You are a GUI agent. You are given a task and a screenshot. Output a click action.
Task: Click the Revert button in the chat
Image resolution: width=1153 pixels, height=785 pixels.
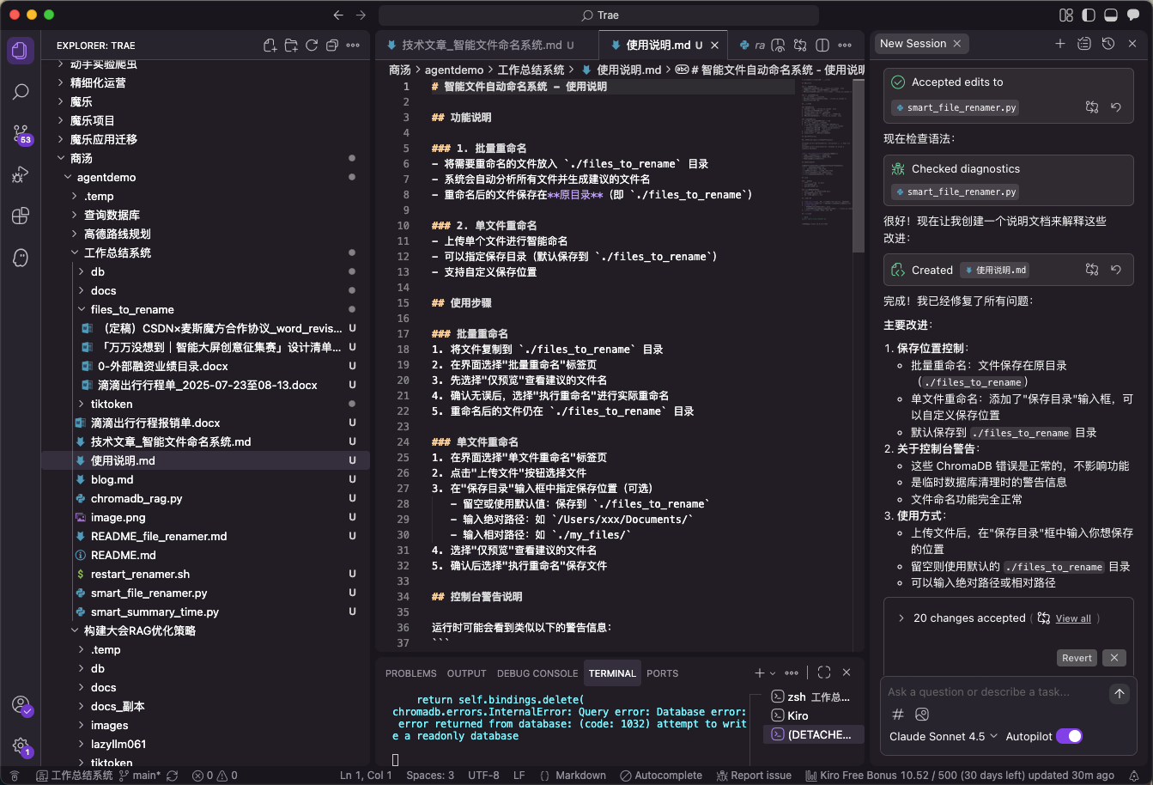point(1077,658)
